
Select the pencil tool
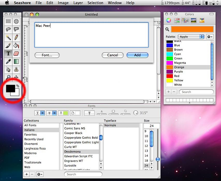point(16,37)
